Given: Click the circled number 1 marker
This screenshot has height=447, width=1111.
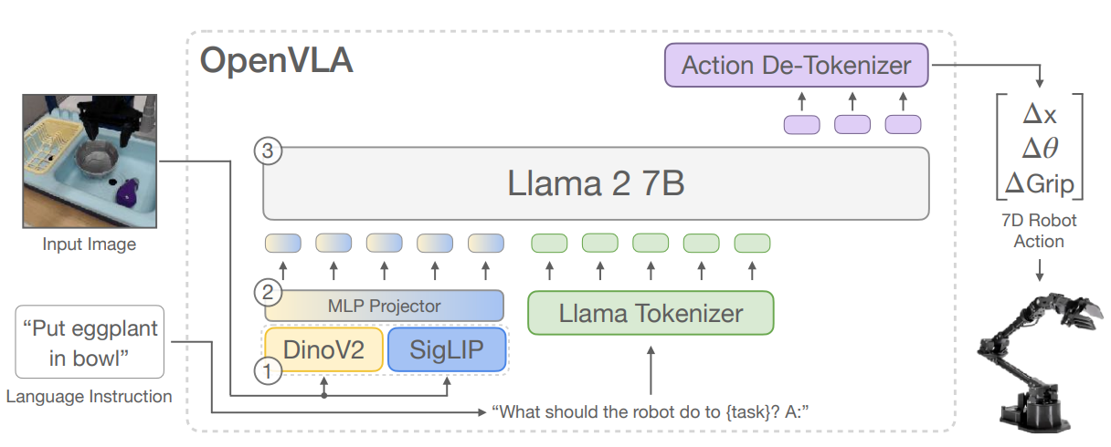Looking at the screenshot, I should coord(267,372).
